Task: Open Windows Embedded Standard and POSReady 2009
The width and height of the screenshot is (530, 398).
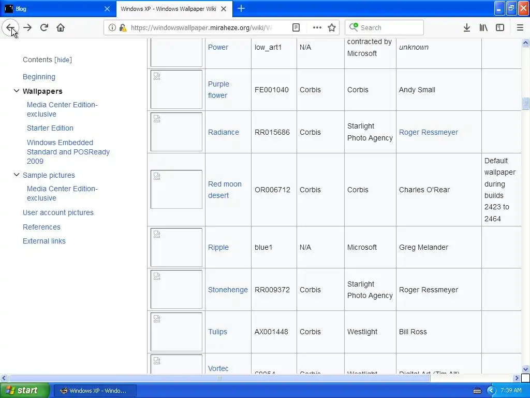Action: 68,152
